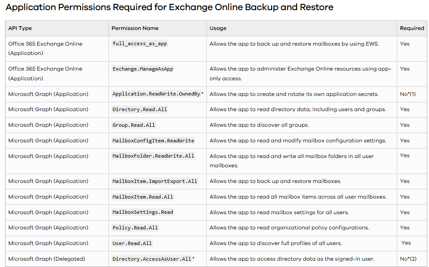This screenshot has height=267, width=429.
Task: Click the usage text mentioning EWS
Action: pos(294,44)
